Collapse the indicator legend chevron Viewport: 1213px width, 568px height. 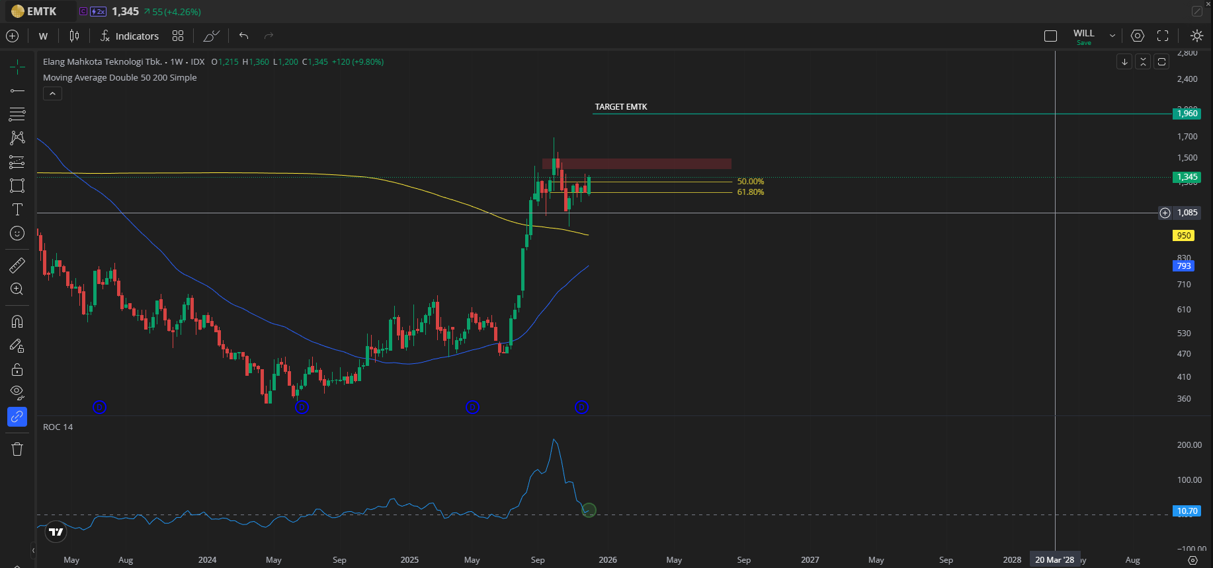point(52,94)
